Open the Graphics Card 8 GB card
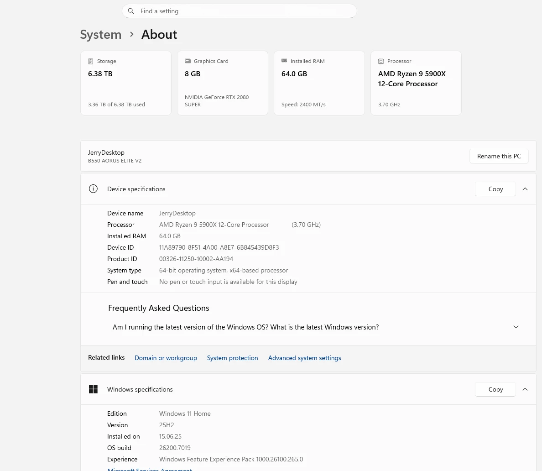The height and width of the screenshot is (471, 542). point(223,83)
